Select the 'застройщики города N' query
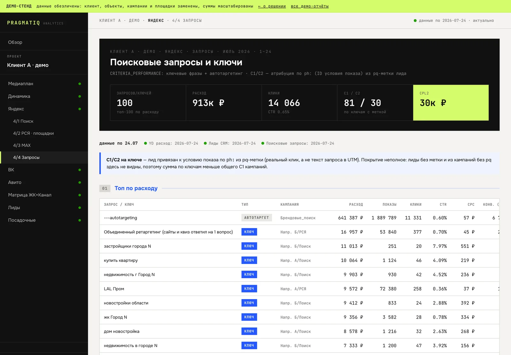 coord(127,246)
